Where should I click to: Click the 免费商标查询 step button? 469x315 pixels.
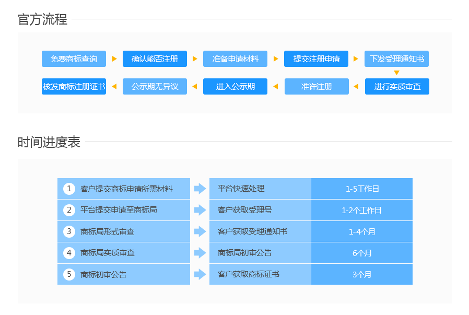(74, 59)
